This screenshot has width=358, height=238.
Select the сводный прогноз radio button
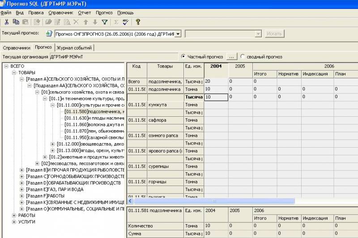coord(242,56)
